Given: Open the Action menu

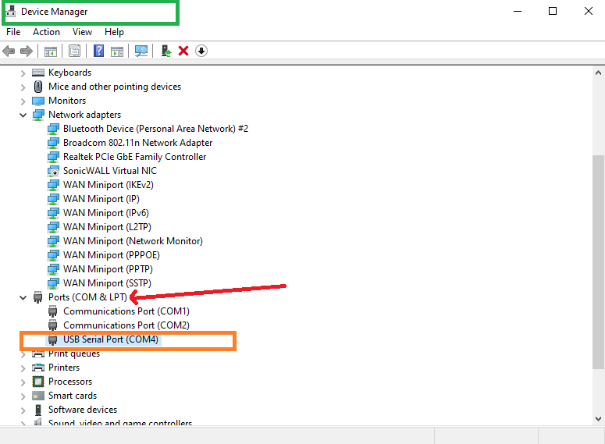Looking at the screenshot, I should 46,32.
